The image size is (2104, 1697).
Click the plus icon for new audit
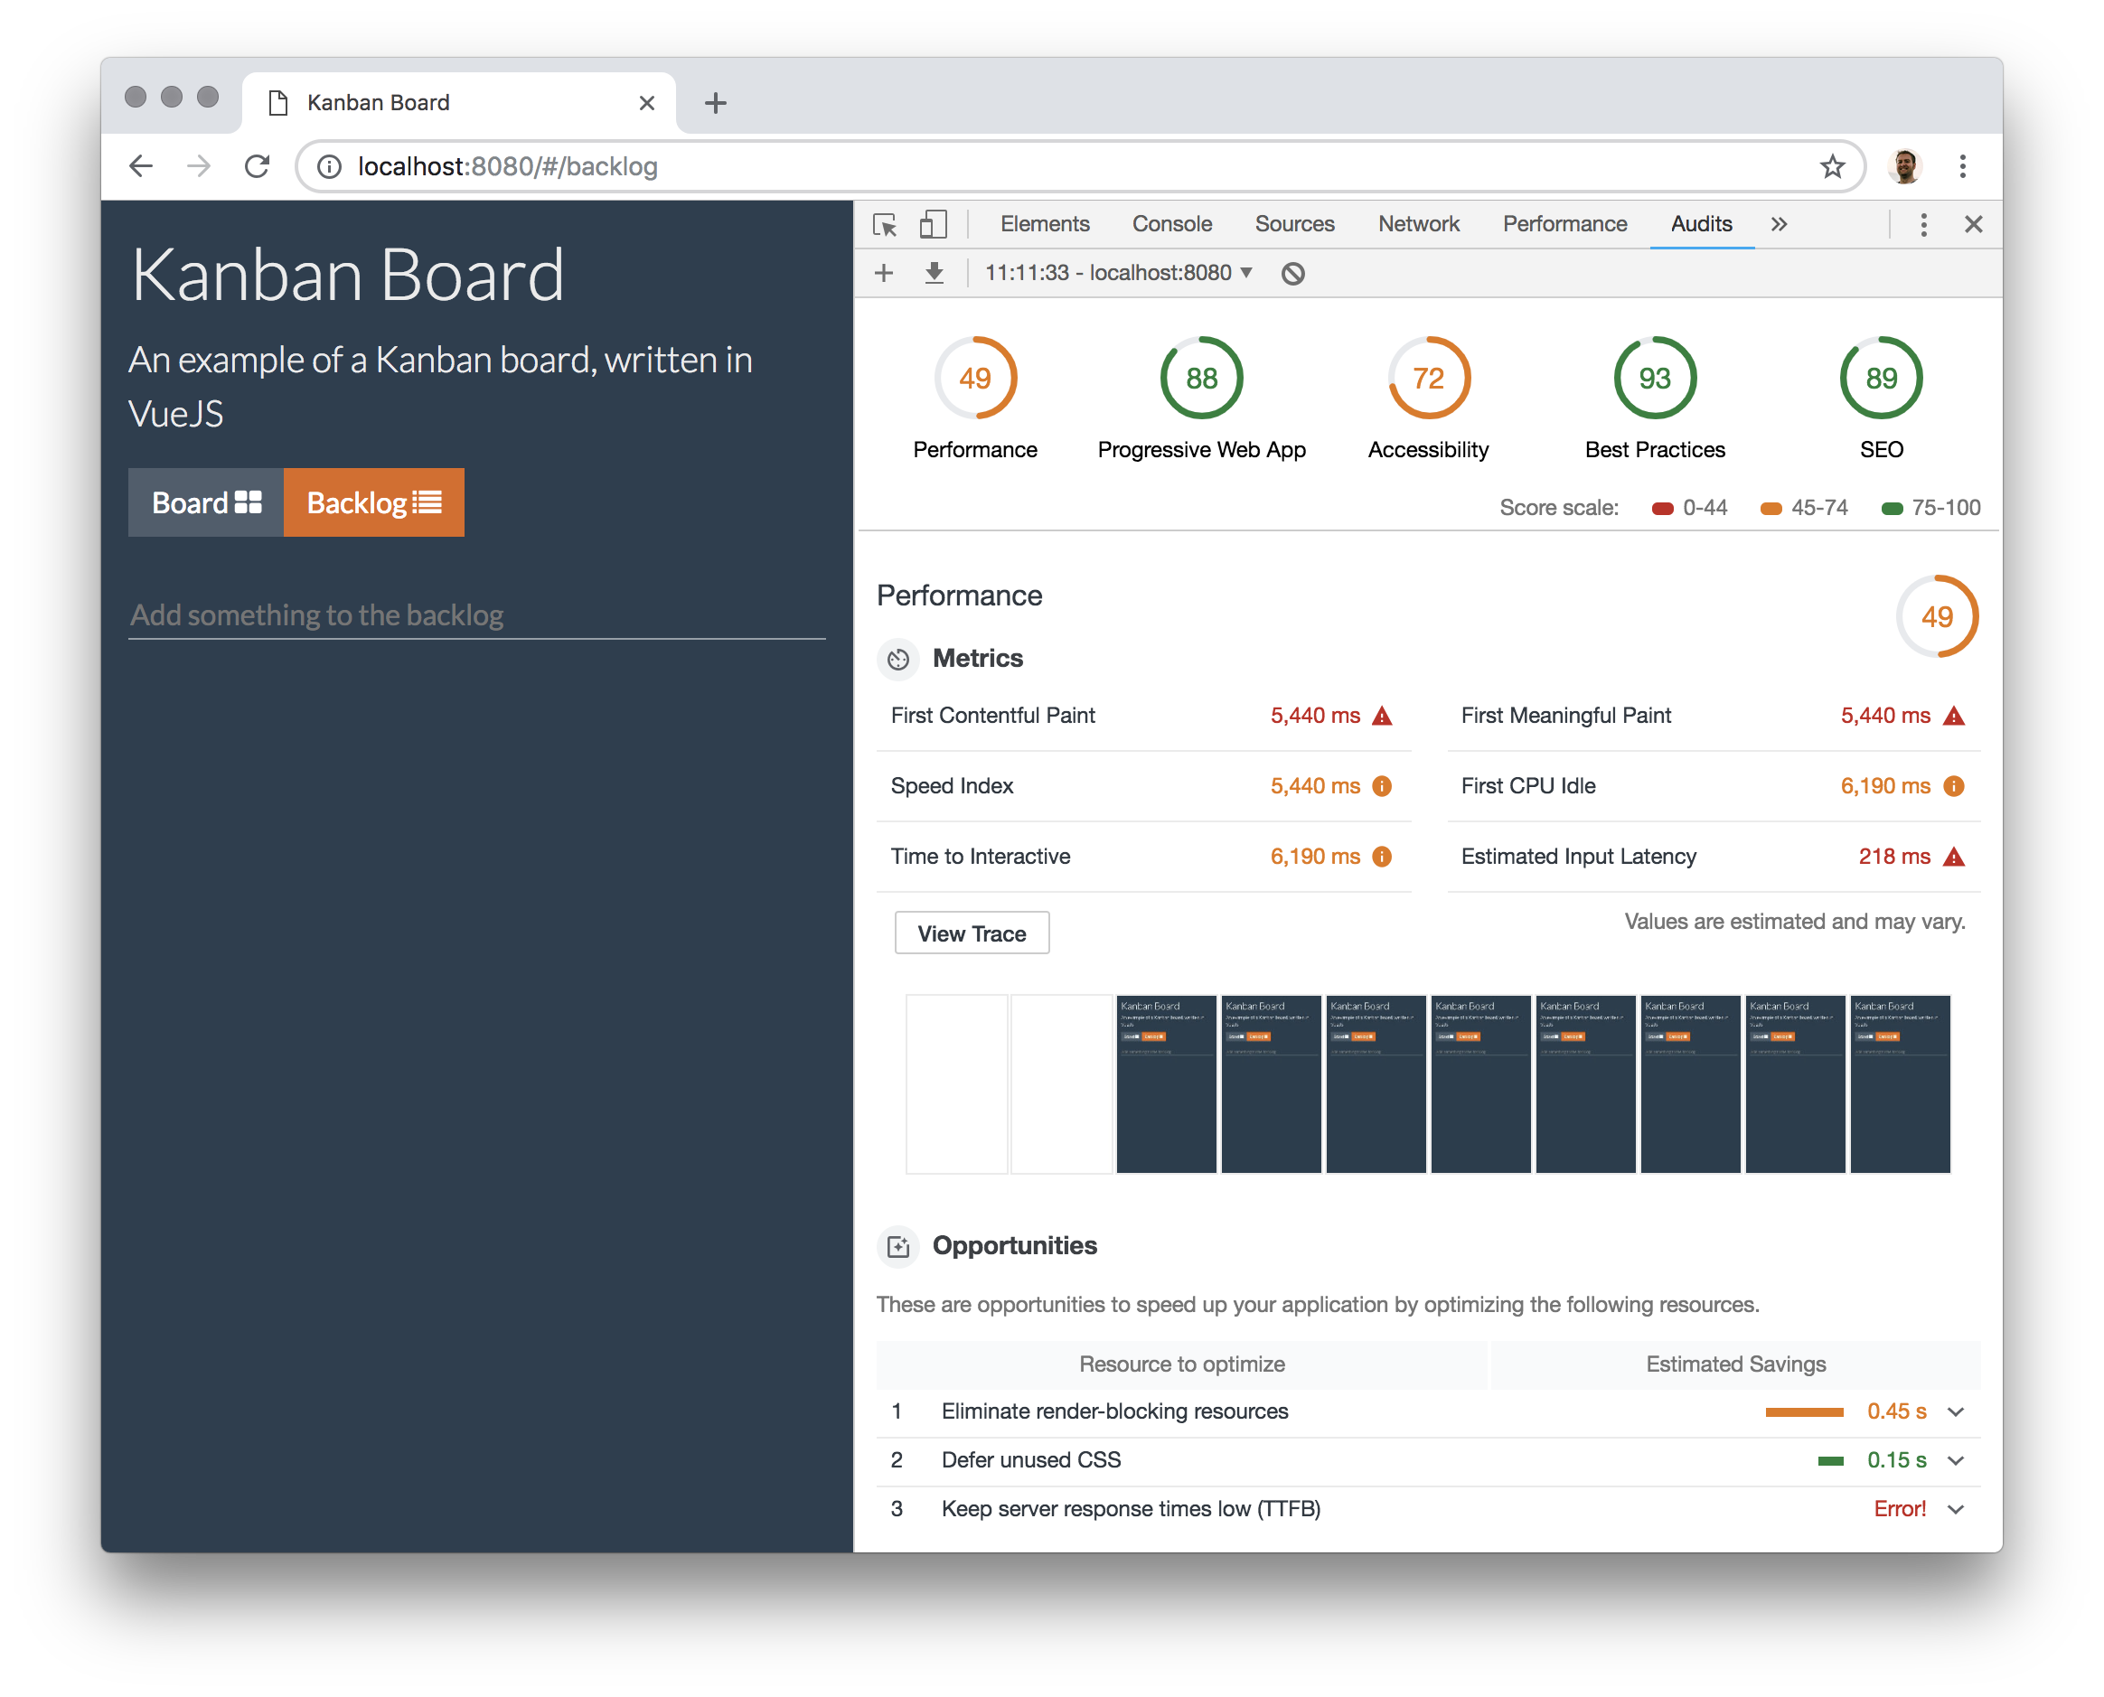point(884,273)
